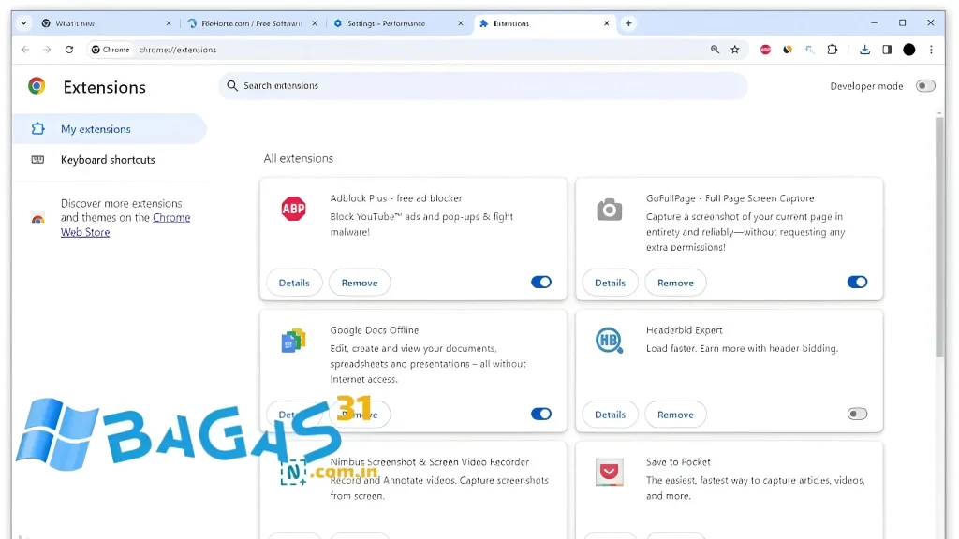Open Chrome's three-dot menu
Image resolution: width=959 pixels, height=539 pixels.
pos(932,50)
